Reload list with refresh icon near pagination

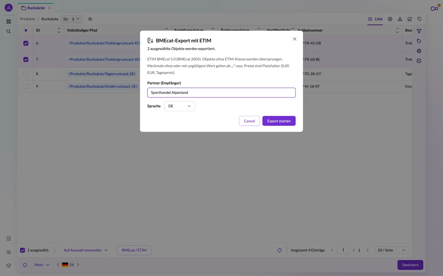(280, 250)
